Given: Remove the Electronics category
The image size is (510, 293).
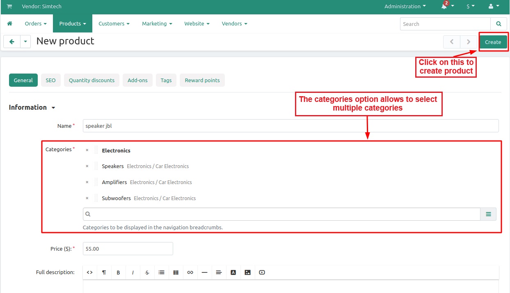Looking at the screenshot, I should click(87, 150).
